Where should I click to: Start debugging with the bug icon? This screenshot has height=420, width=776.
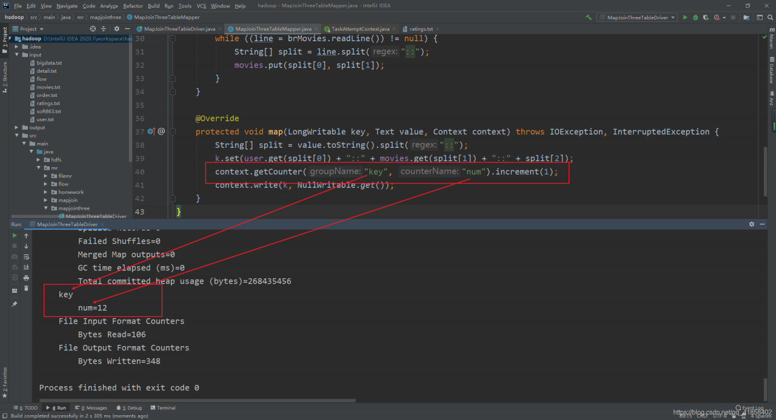point(695,18)
